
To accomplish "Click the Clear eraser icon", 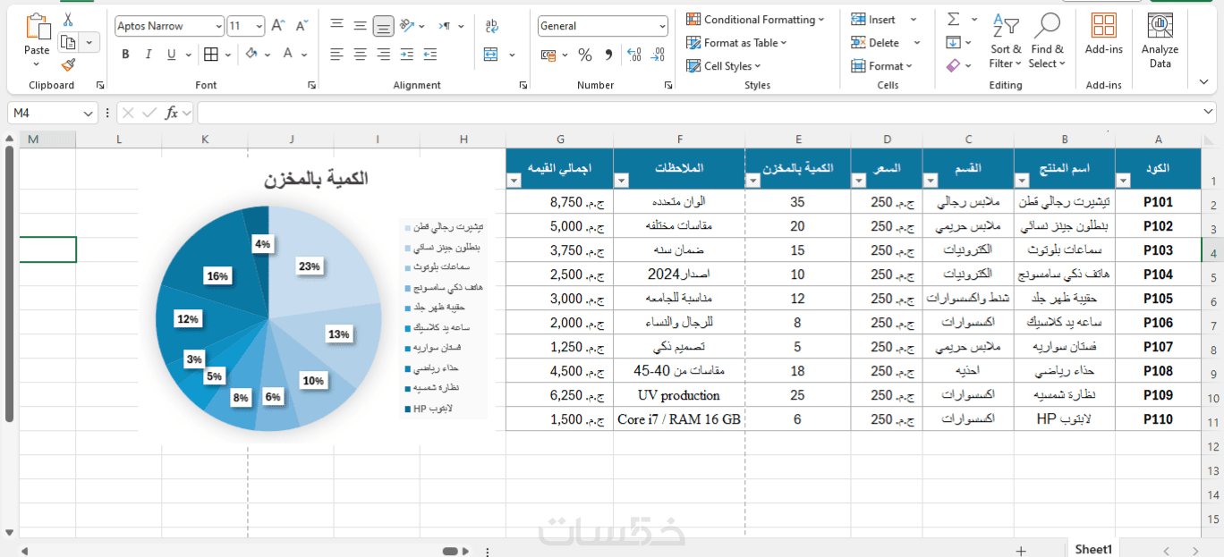I will point(953,65).
